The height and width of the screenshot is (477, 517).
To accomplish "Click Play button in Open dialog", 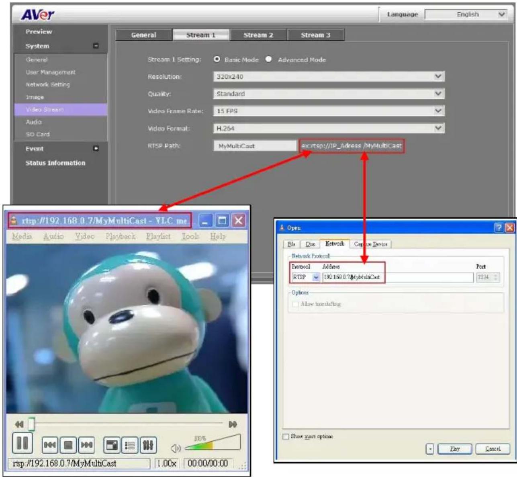I will [x=455, y=449].
